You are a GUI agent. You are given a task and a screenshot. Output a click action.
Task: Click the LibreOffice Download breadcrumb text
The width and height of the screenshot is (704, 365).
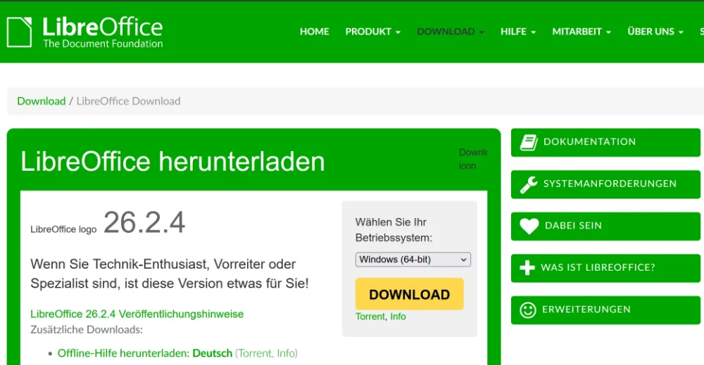(x=128, y=101)
